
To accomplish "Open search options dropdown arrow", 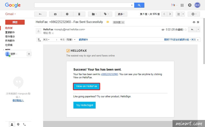I will (132, 5).
